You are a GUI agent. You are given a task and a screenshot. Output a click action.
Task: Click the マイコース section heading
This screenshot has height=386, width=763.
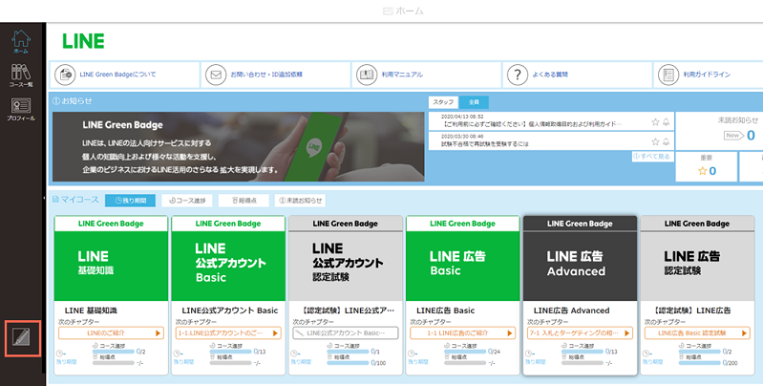pyautogui.click(x=75, y=200)
